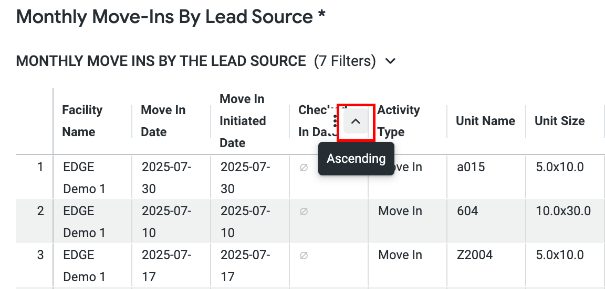The width and height of the screenshot is (605, 289).
Task: Sort by Facility Name column header
Action: coord(82,121)
